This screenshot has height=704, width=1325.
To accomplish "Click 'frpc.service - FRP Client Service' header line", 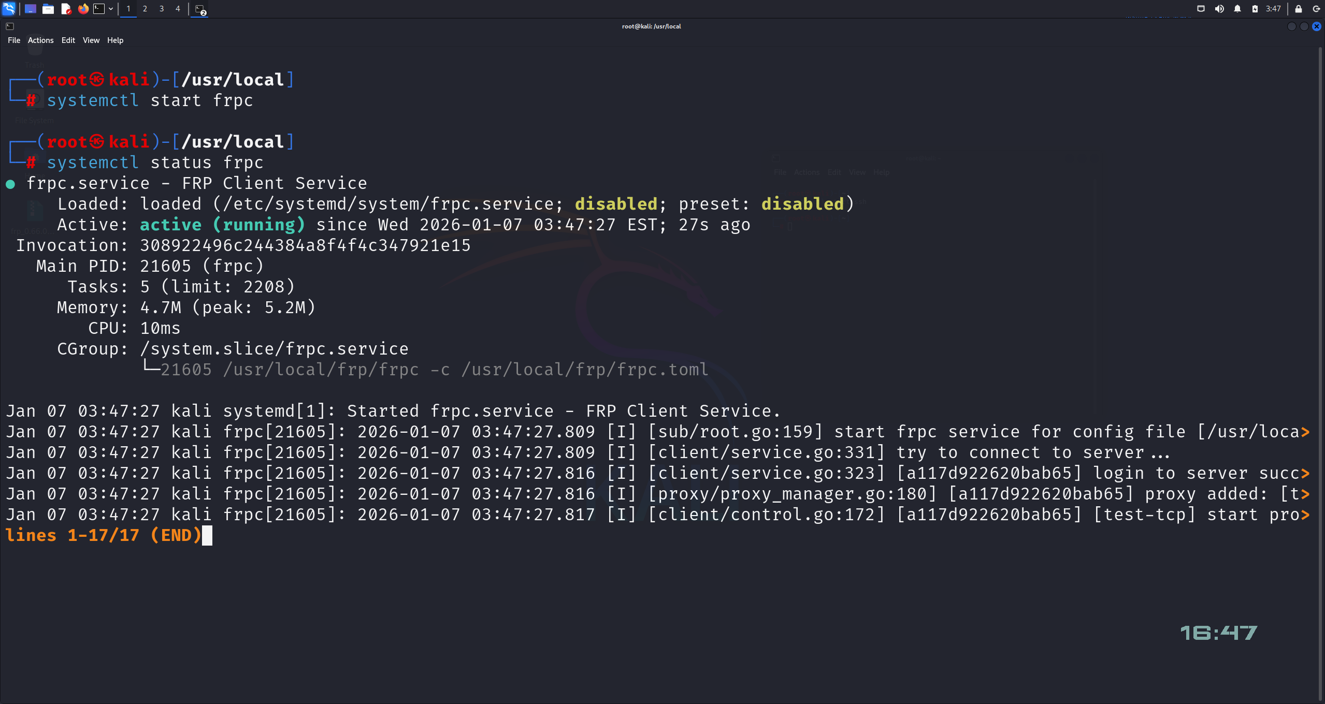I will click(x=197, y=183).
